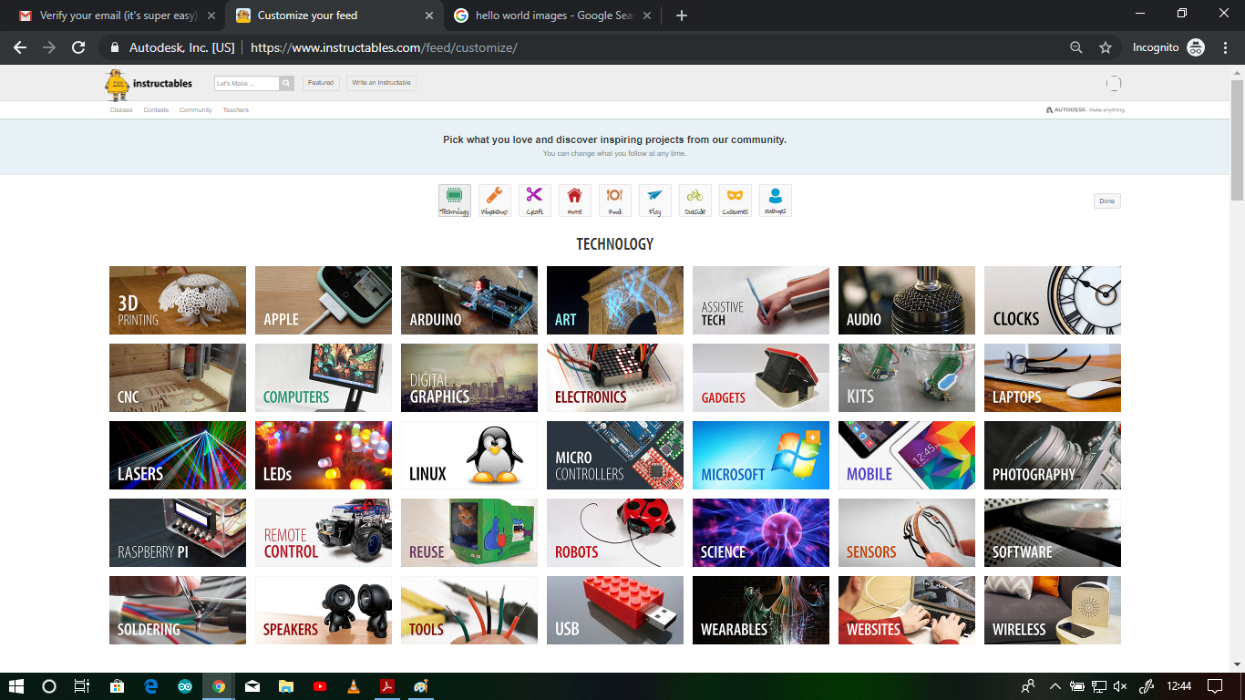Click the Write an Instructable button

tap(382, 83)
